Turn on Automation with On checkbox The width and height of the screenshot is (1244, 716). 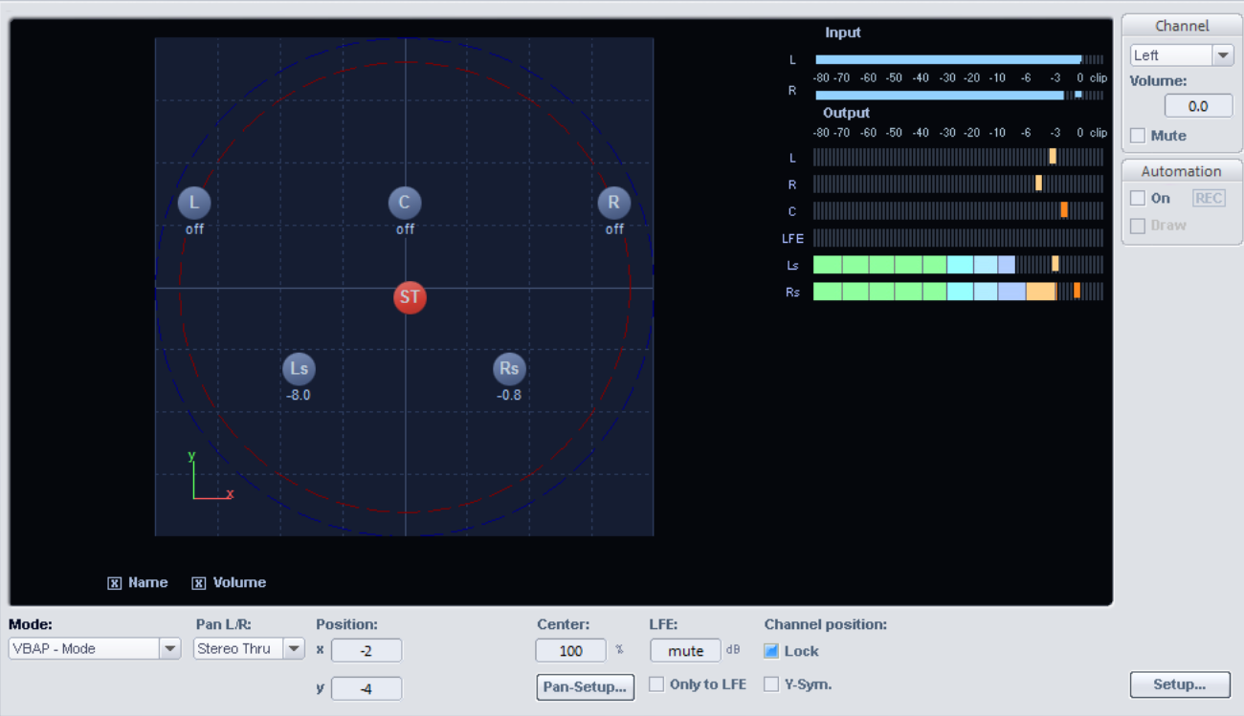(1138, 198)
